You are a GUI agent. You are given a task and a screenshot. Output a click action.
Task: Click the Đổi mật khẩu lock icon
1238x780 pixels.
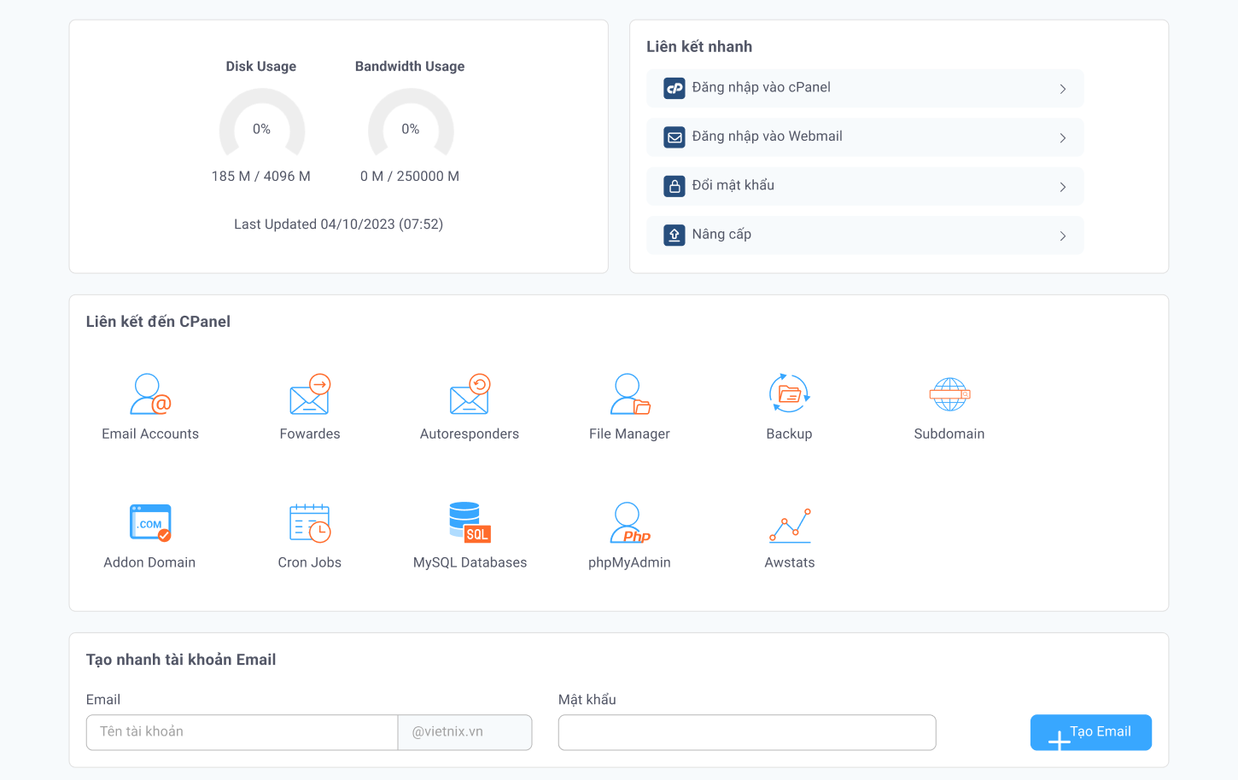[674, 186]
